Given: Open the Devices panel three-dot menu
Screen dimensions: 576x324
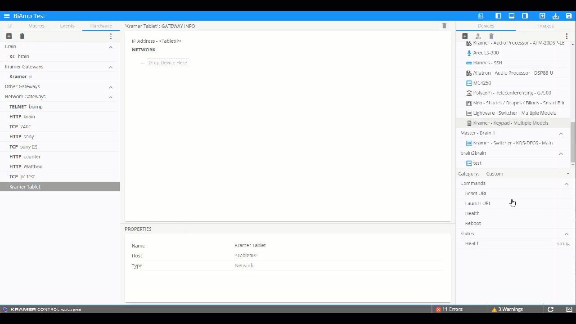Looking at the screenshot, I should (x=567, y=36).
